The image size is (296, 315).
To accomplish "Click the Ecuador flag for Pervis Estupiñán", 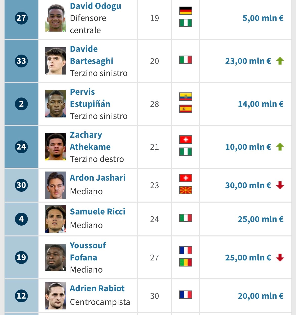I will coord(186,97).
